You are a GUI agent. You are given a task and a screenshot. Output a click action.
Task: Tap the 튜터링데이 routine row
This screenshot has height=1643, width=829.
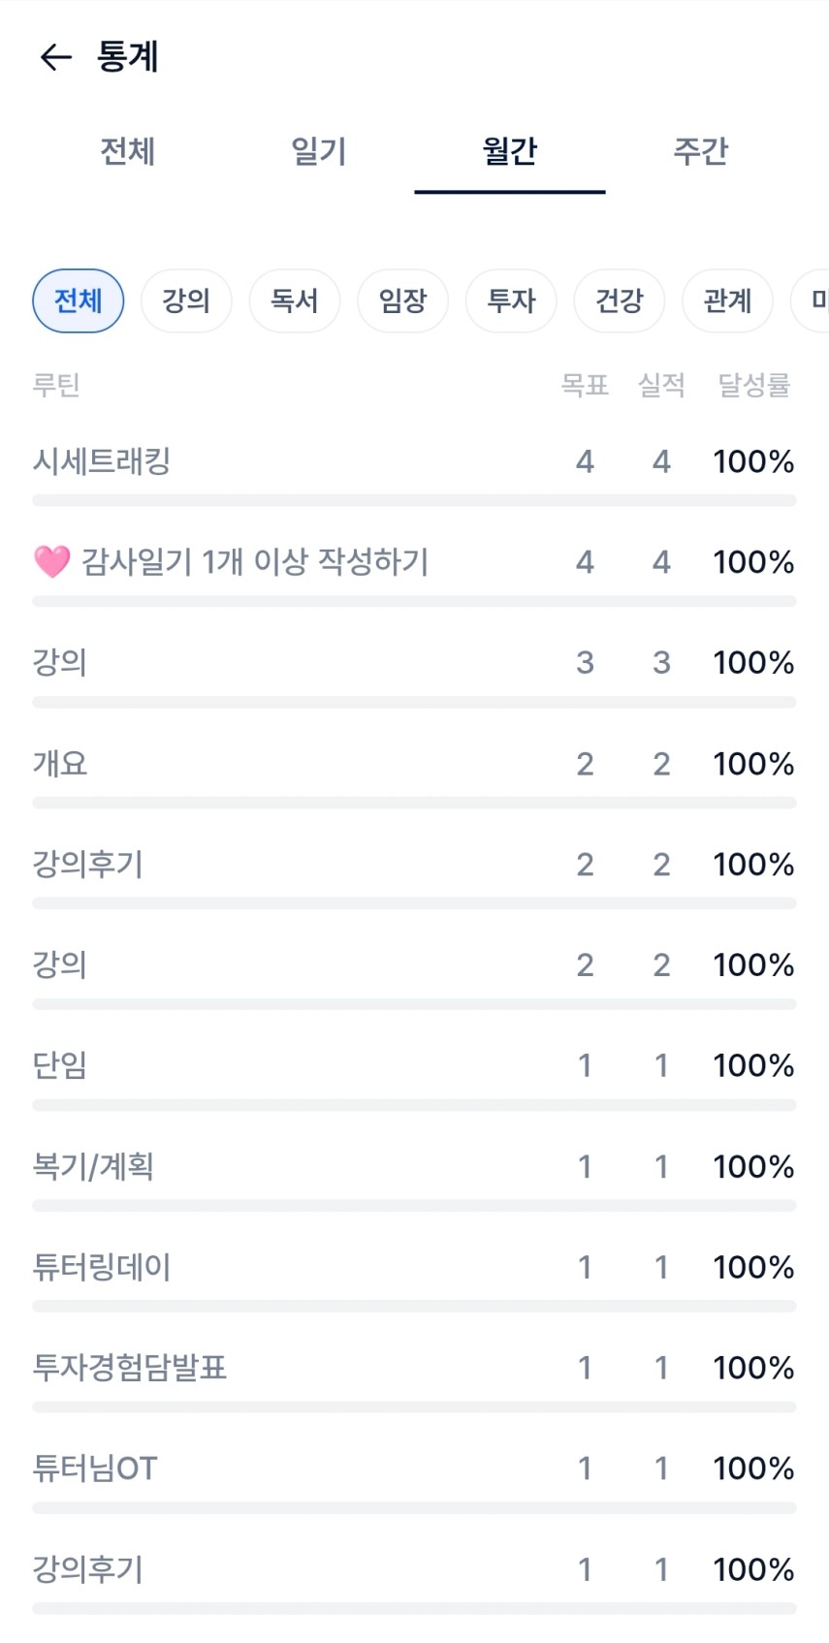point(102,1267)
